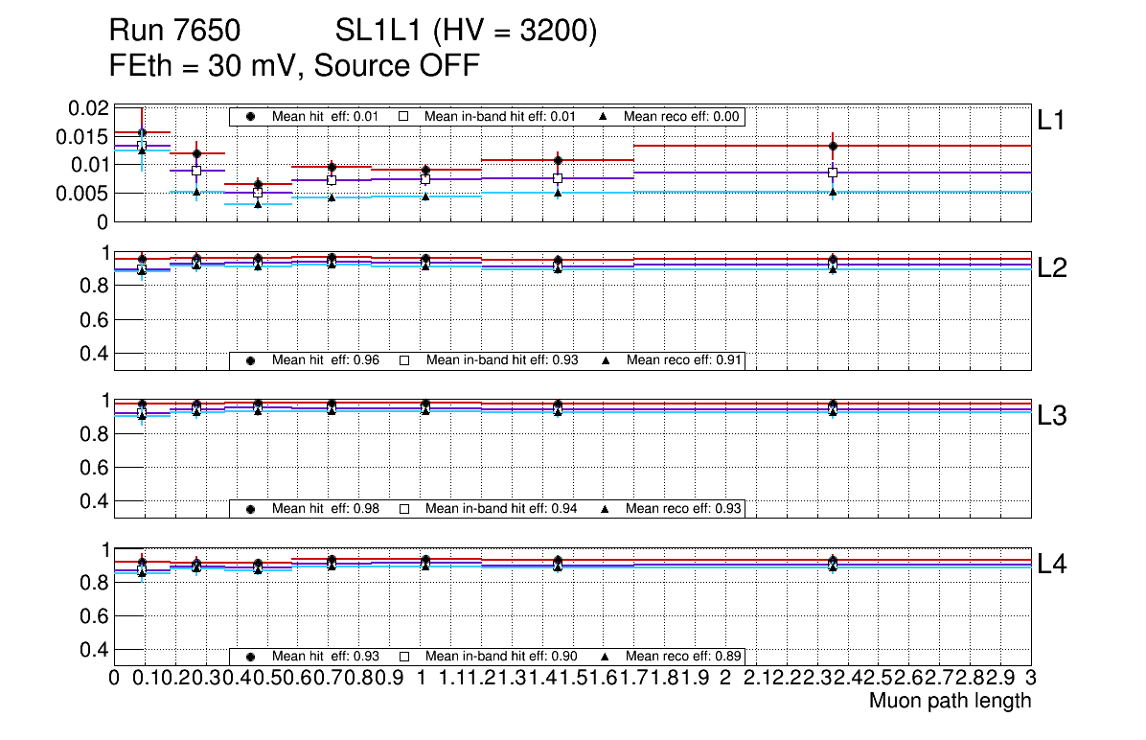The image size is (1146, 740).
Task: Click the open square marker in L2 legend
Action: click(x=404, y=360)
